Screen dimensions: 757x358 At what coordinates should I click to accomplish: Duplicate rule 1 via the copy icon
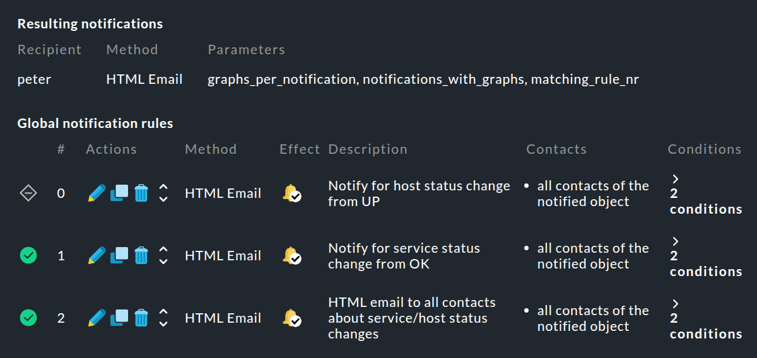119,255
